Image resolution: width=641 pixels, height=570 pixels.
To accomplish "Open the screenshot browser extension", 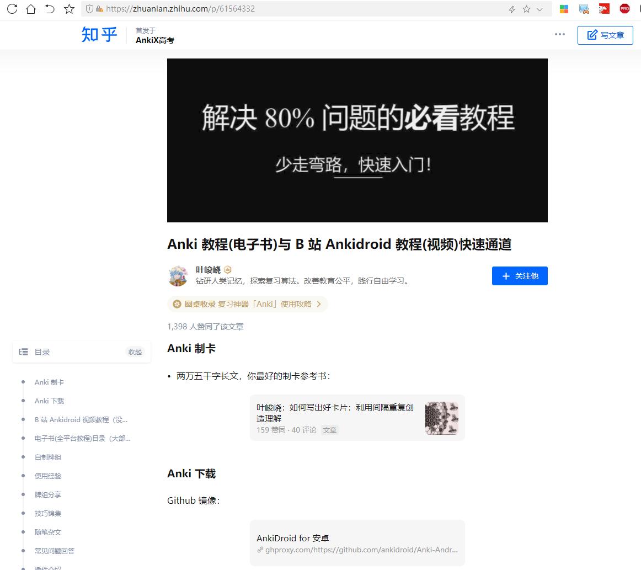I will [x=584, y=8].
